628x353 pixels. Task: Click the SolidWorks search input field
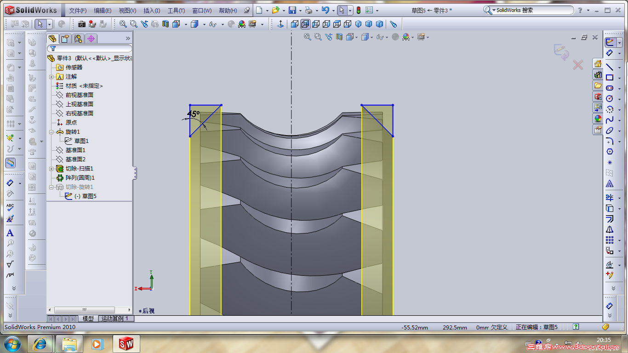534,10
